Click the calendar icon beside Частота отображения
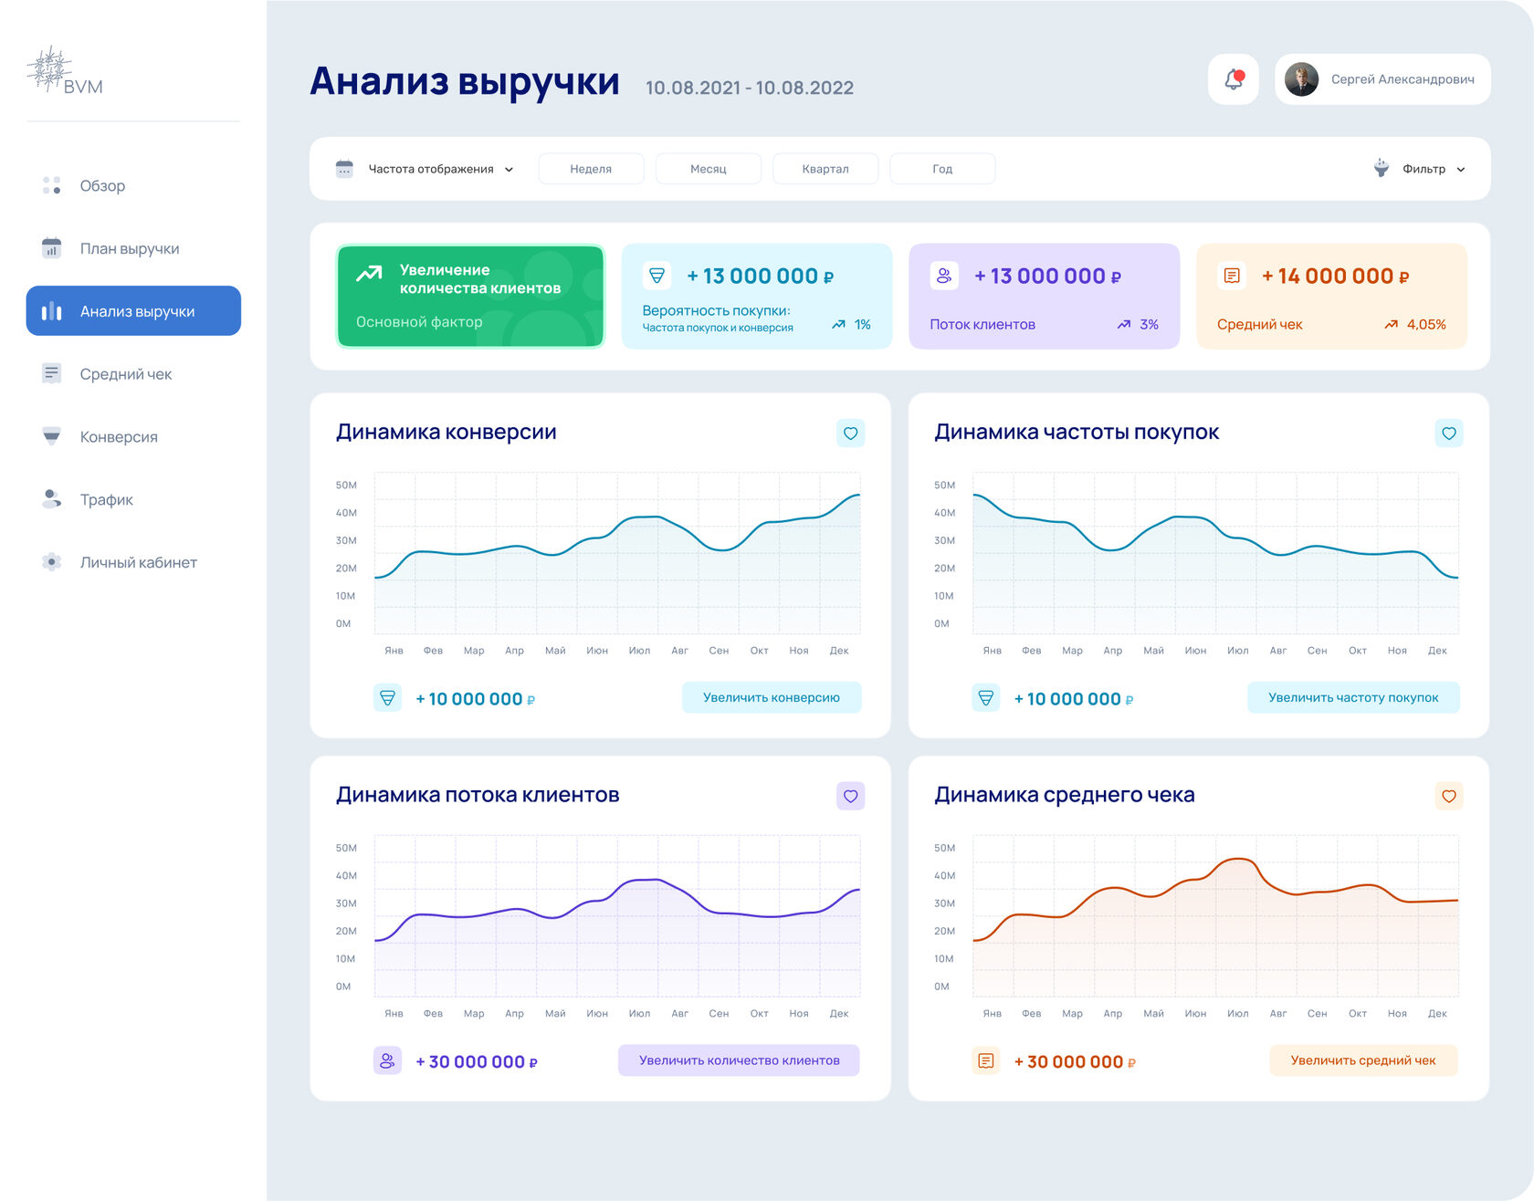Image resolution: width=1534 pixels, height=1201 pixels. (344, 169)
